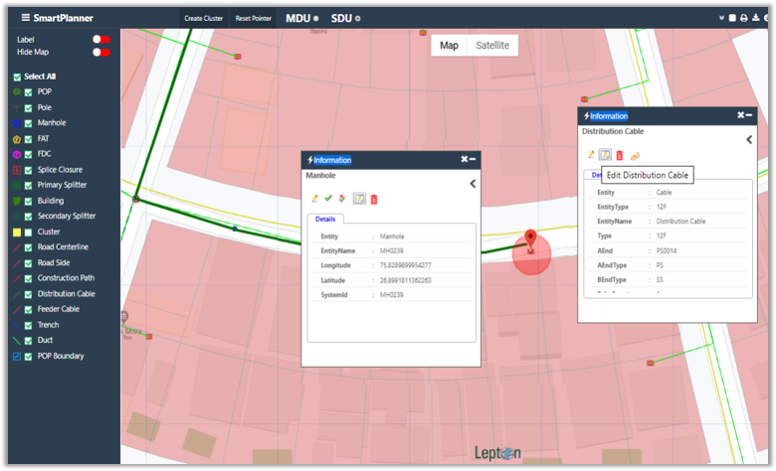This screenshot has width=776, height=471.
Task: Click Edit Distribution Cable icon
Action: 605,155
